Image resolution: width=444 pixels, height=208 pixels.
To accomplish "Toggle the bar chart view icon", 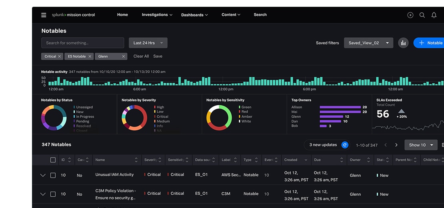I will [403, 43].
